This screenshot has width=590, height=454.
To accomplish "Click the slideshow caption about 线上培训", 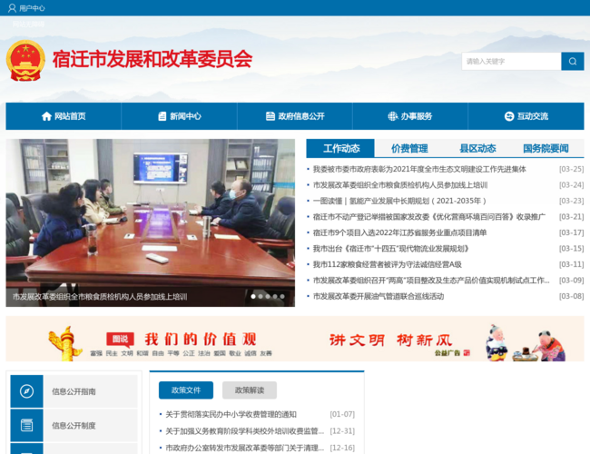I will (x=100, y=297).
